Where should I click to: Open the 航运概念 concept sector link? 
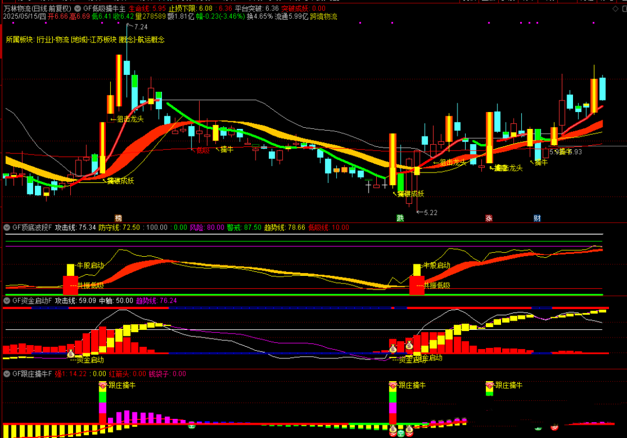(x=150, y=40)
